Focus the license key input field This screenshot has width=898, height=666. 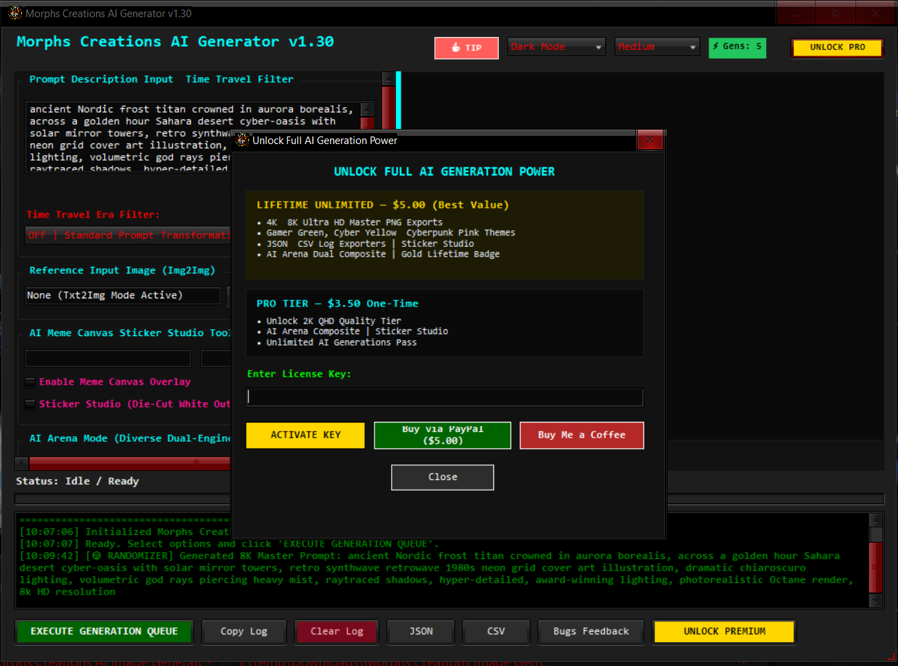coord(445,397)
